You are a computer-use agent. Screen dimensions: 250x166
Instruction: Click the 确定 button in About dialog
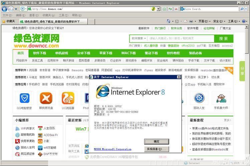click(157, 141)
